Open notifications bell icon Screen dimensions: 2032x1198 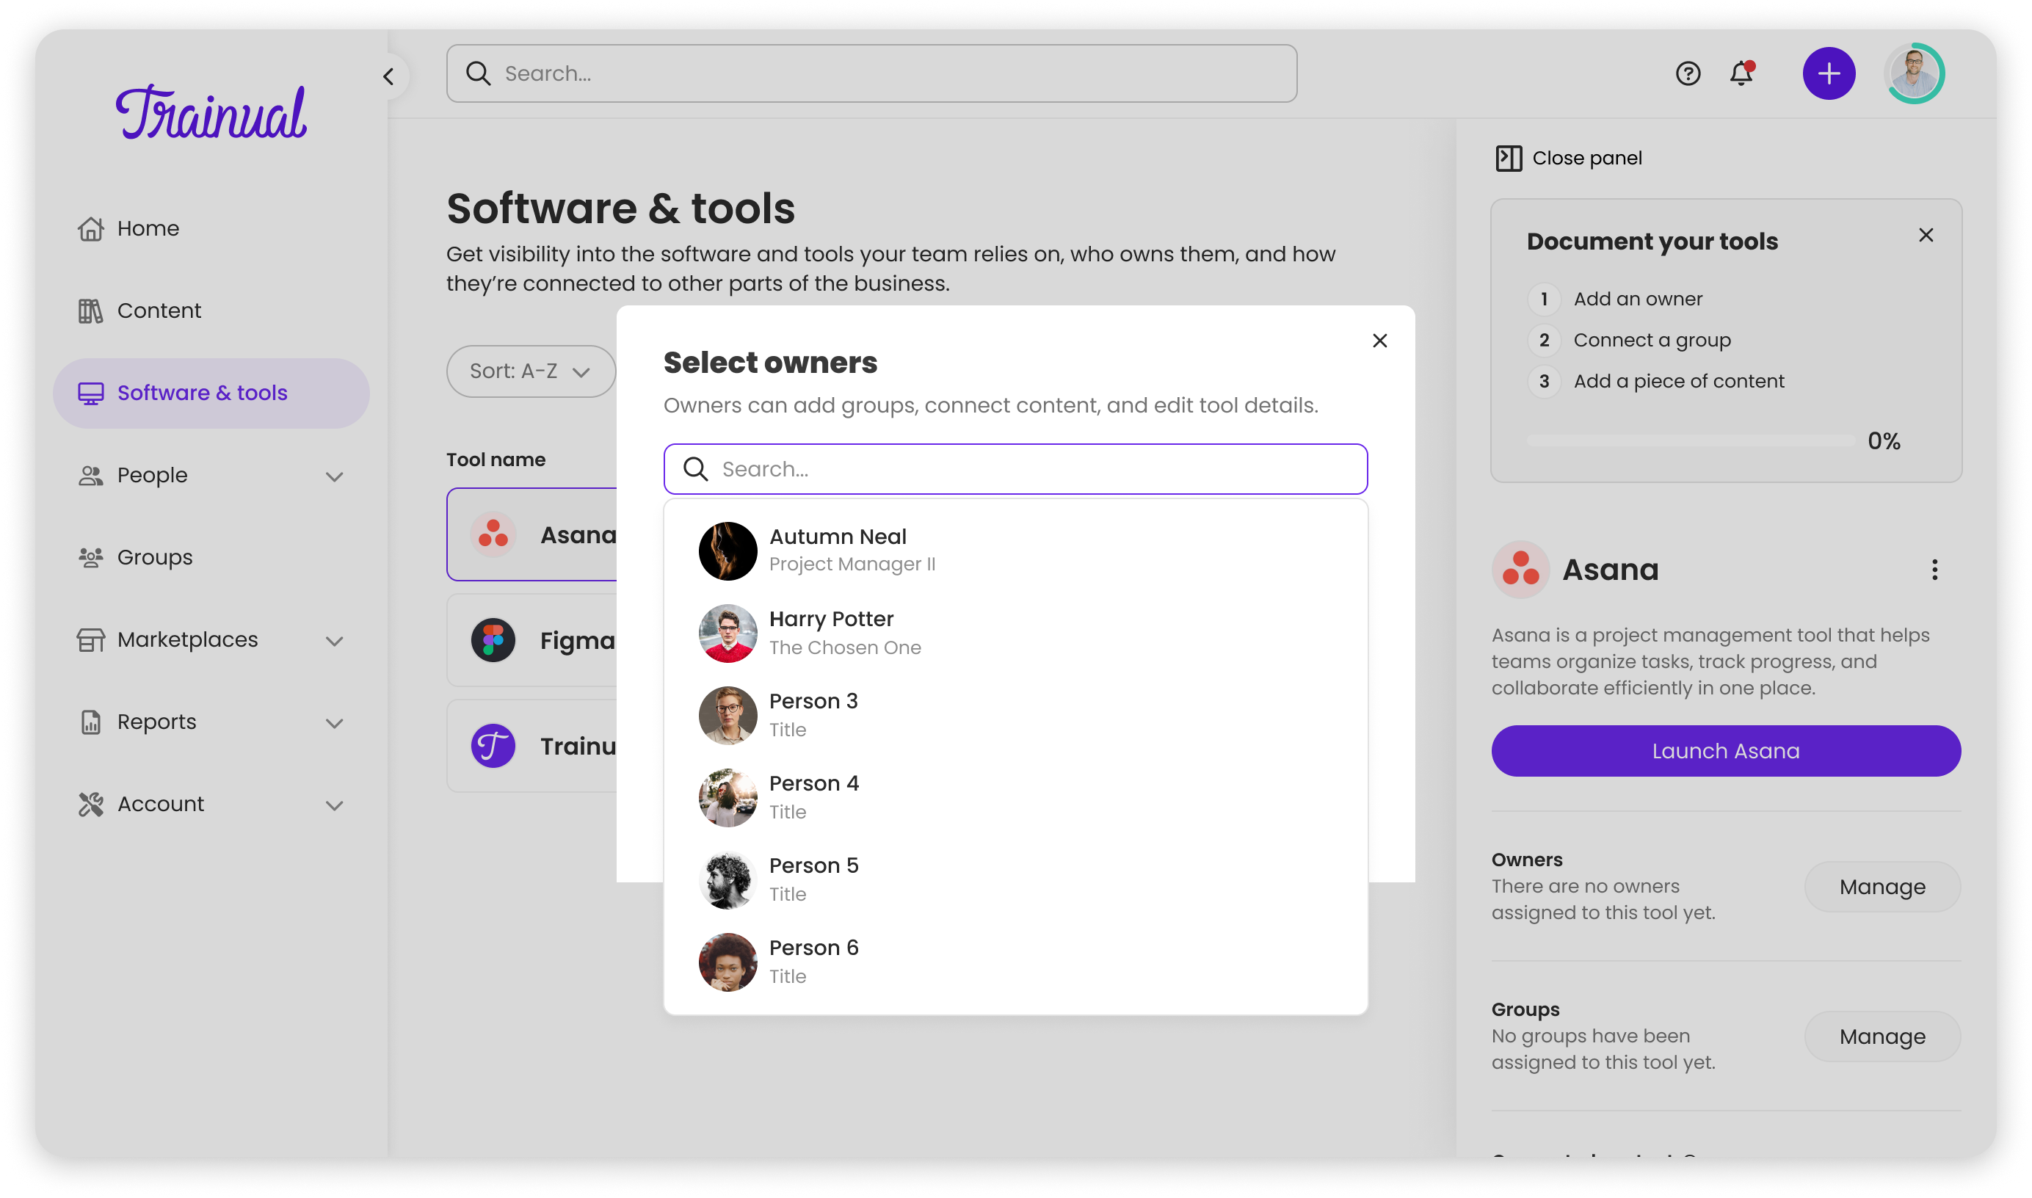tap(1741, 73)
